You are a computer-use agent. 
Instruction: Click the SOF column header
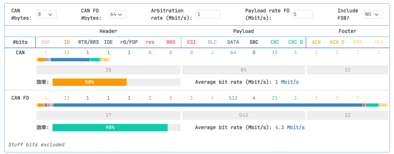(x=46, y=42)
